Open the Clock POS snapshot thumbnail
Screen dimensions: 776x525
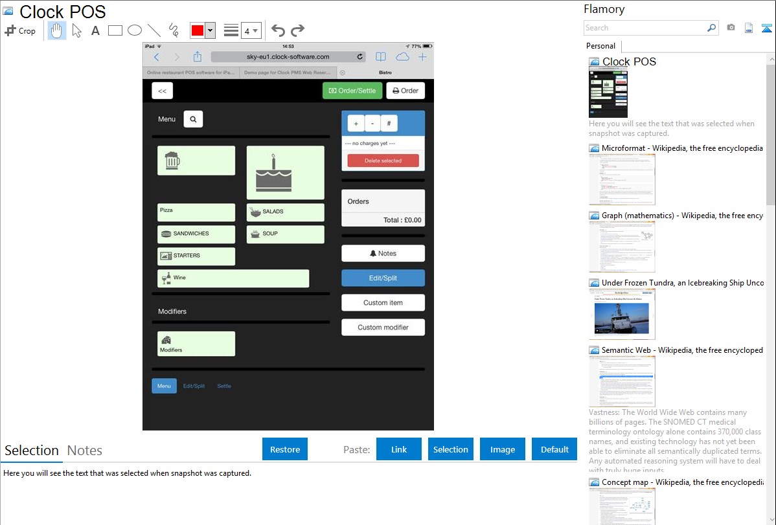tap(608, 93)
